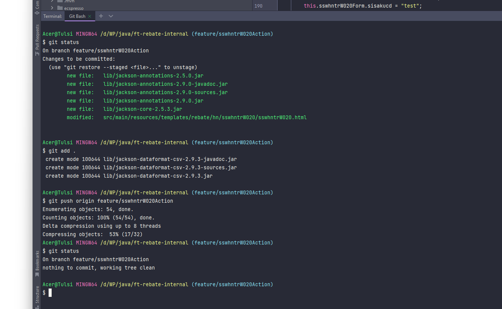Screen dimensions: 502x309
Task: Click the terminal cursor at last prompt
Action: click(x=50, y=293)
